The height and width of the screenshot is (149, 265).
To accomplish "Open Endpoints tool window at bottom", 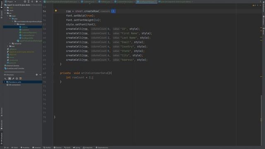I will pos(88,147).
